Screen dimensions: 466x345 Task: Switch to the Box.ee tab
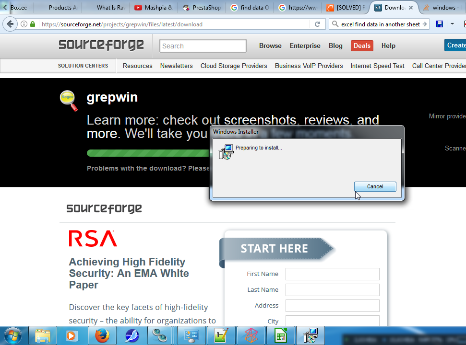[19, 8]
